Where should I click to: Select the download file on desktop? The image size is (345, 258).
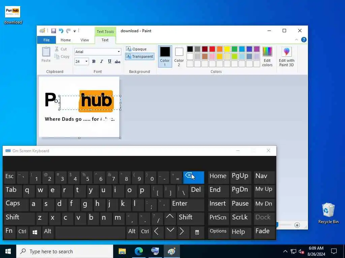click(13, 15)
